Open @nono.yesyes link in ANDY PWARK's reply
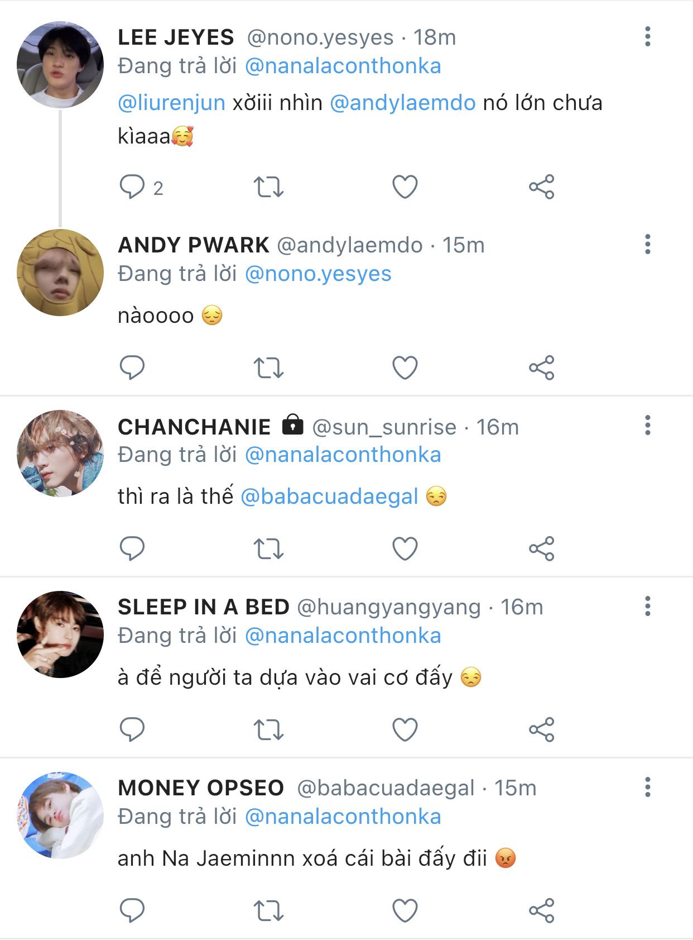 (x=318, y=274)
